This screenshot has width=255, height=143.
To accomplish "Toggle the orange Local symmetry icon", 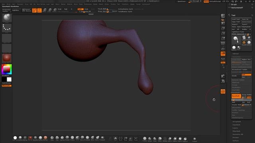I will 223,54.
